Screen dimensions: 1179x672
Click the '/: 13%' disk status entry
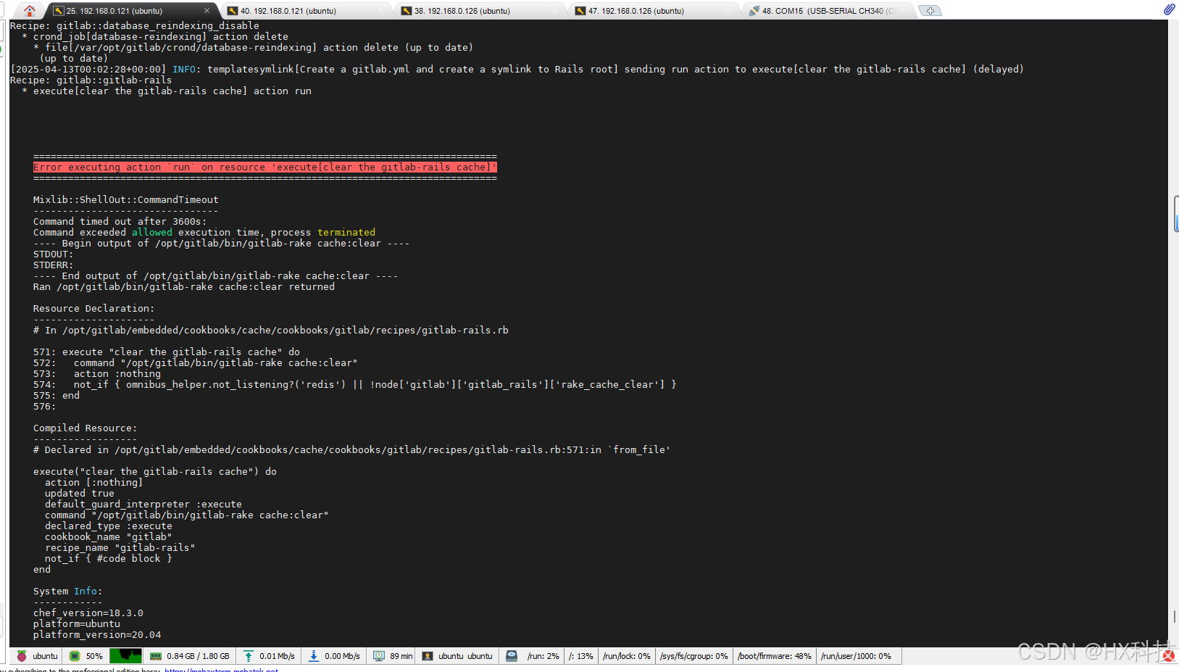pyautogui.click(x=581, y=656)
